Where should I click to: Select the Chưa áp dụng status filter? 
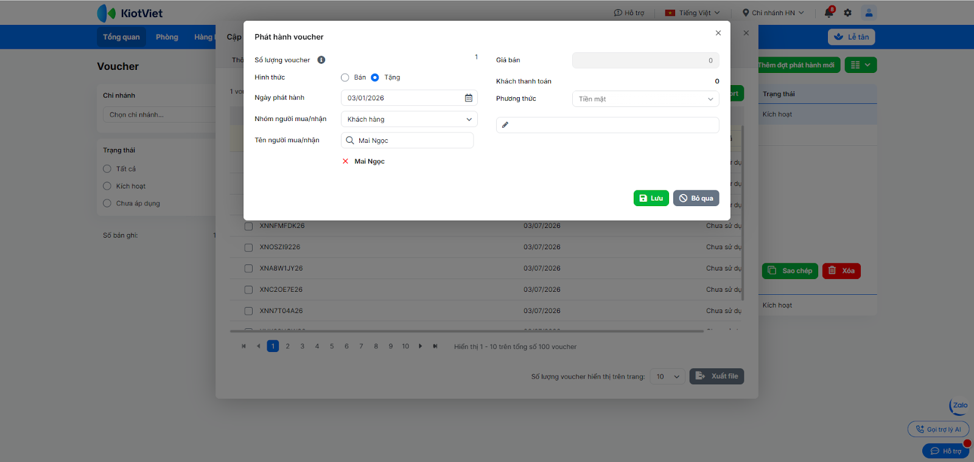(x=107, y=203)
